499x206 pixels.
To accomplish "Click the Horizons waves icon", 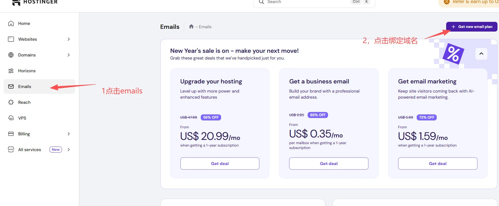I will (11, 71).
